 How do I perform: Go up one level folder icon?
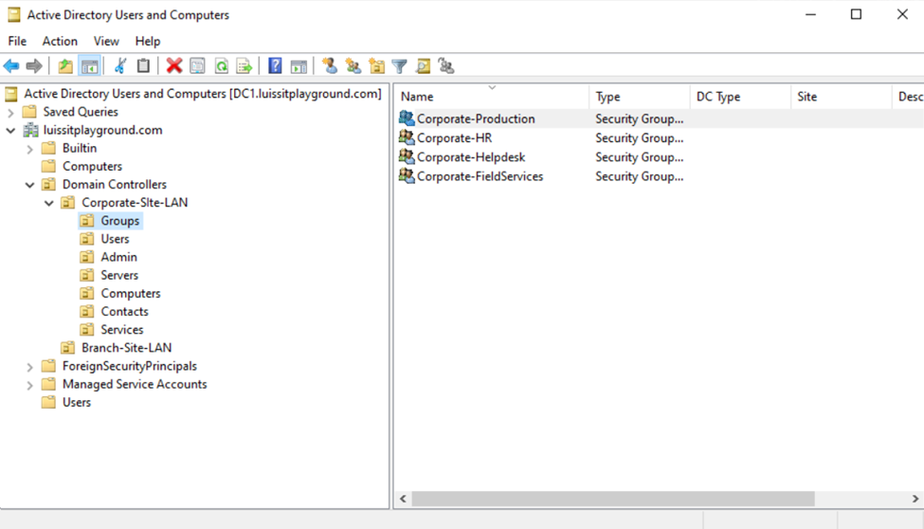65,66
